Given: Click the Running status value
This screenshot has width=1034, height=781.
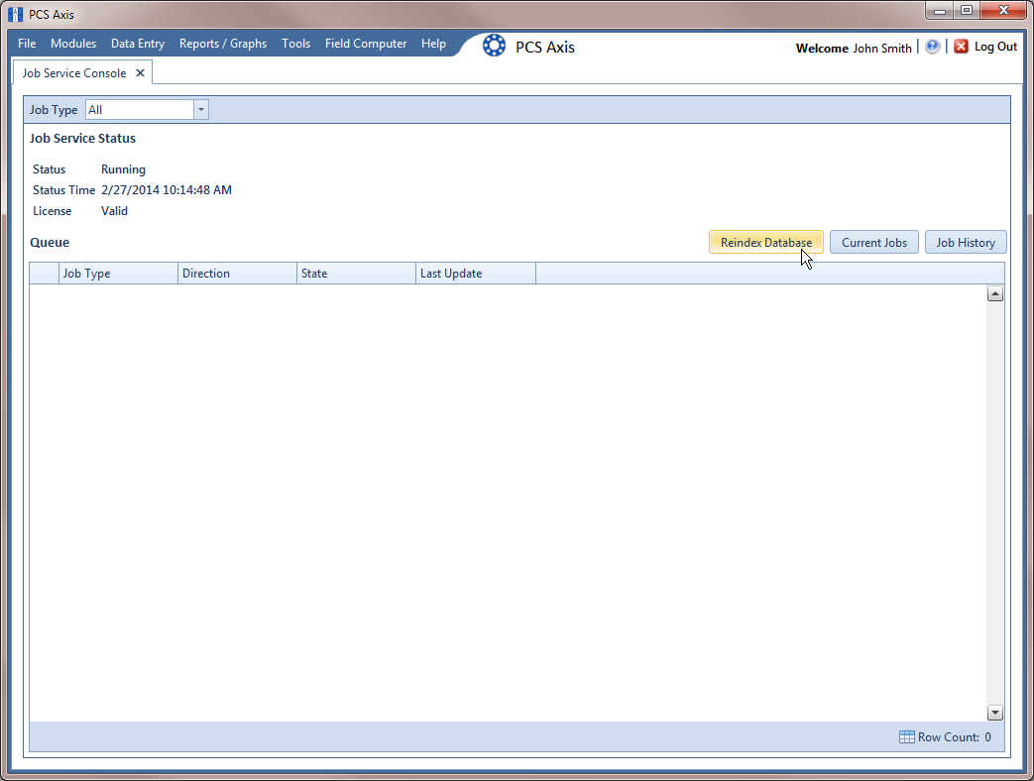Looking at the screenshot, I should pyautogui.click(x=123, y=169).
